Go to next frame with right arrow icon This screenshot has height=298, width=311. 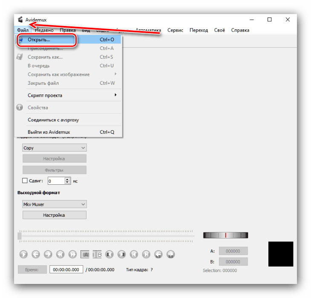click(x=48, y=254)
